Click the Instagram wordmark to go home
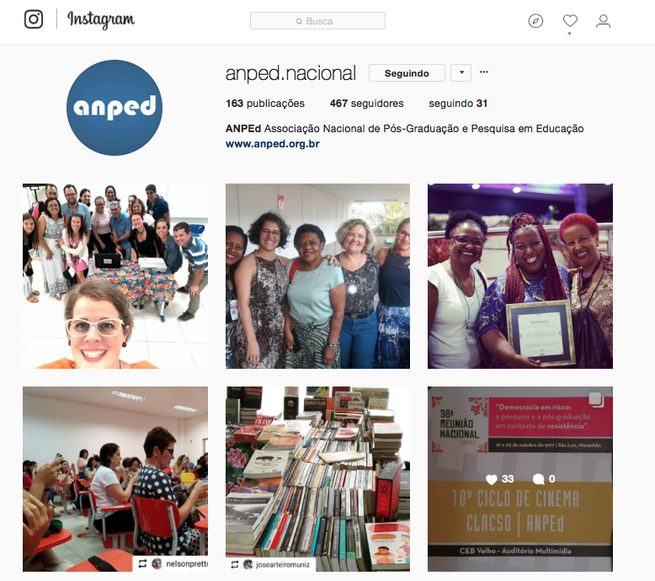 point(101,19)
